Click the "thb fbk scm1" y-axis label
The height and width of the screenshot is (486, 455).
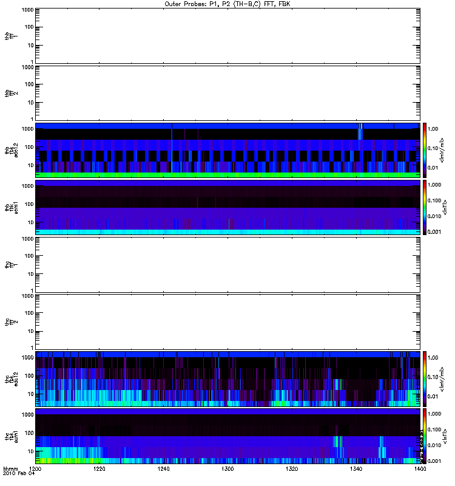point(12,207)
